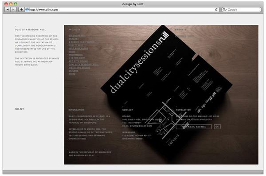Click the red close window button
Viewport: 266px width, 176px height.
click(6, 4)
